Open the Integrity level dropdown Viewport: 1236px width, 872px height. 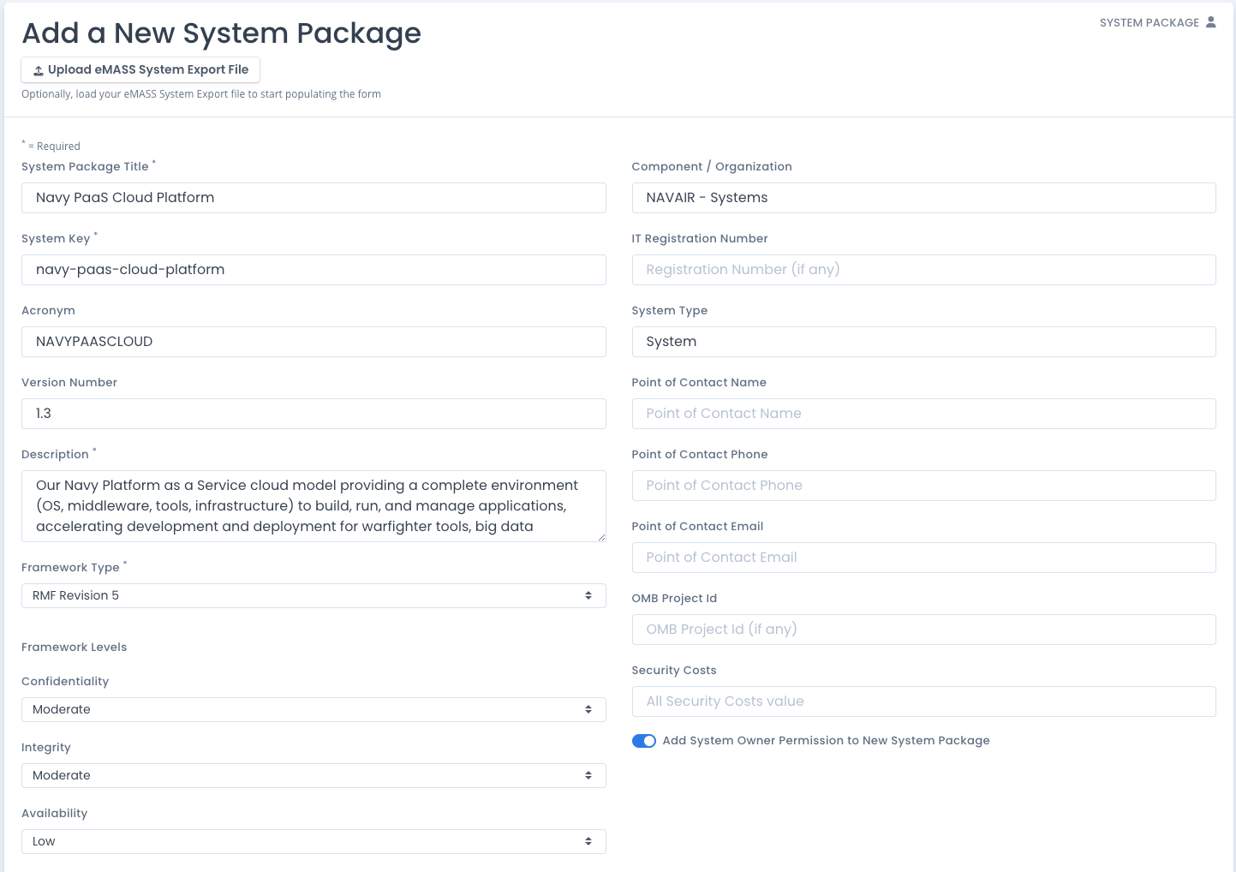(x=313, y=775)
